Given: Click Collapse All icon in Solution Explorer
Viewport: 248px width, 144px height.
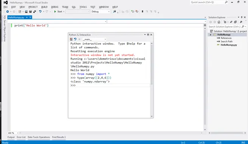Looking at the screenshot, I should point(236,22).
